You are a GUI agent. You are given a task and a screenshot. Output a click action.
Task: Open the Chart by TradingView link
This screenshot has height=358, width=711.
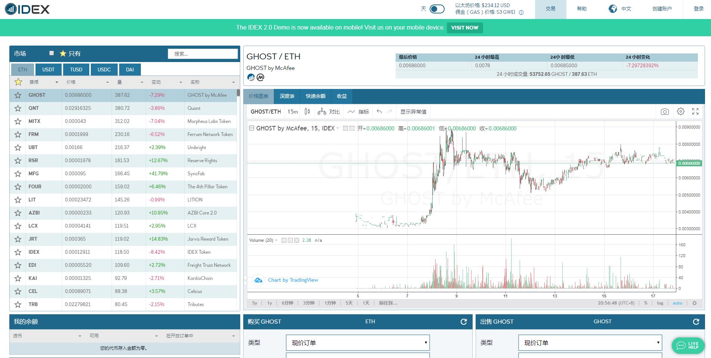click(x=293, y=280)
